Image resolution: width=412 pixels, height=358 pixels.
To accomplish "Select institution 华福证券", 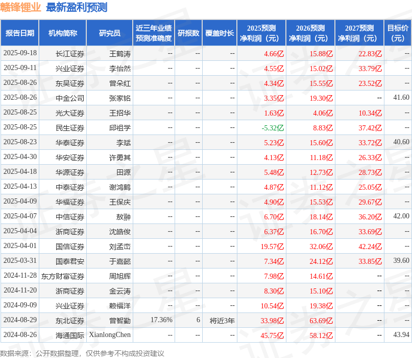I will [70, 202].
